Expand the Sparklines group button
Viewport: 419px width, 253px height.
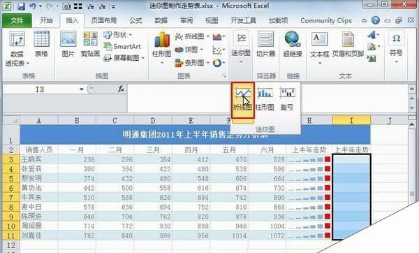tap(241, 48)
